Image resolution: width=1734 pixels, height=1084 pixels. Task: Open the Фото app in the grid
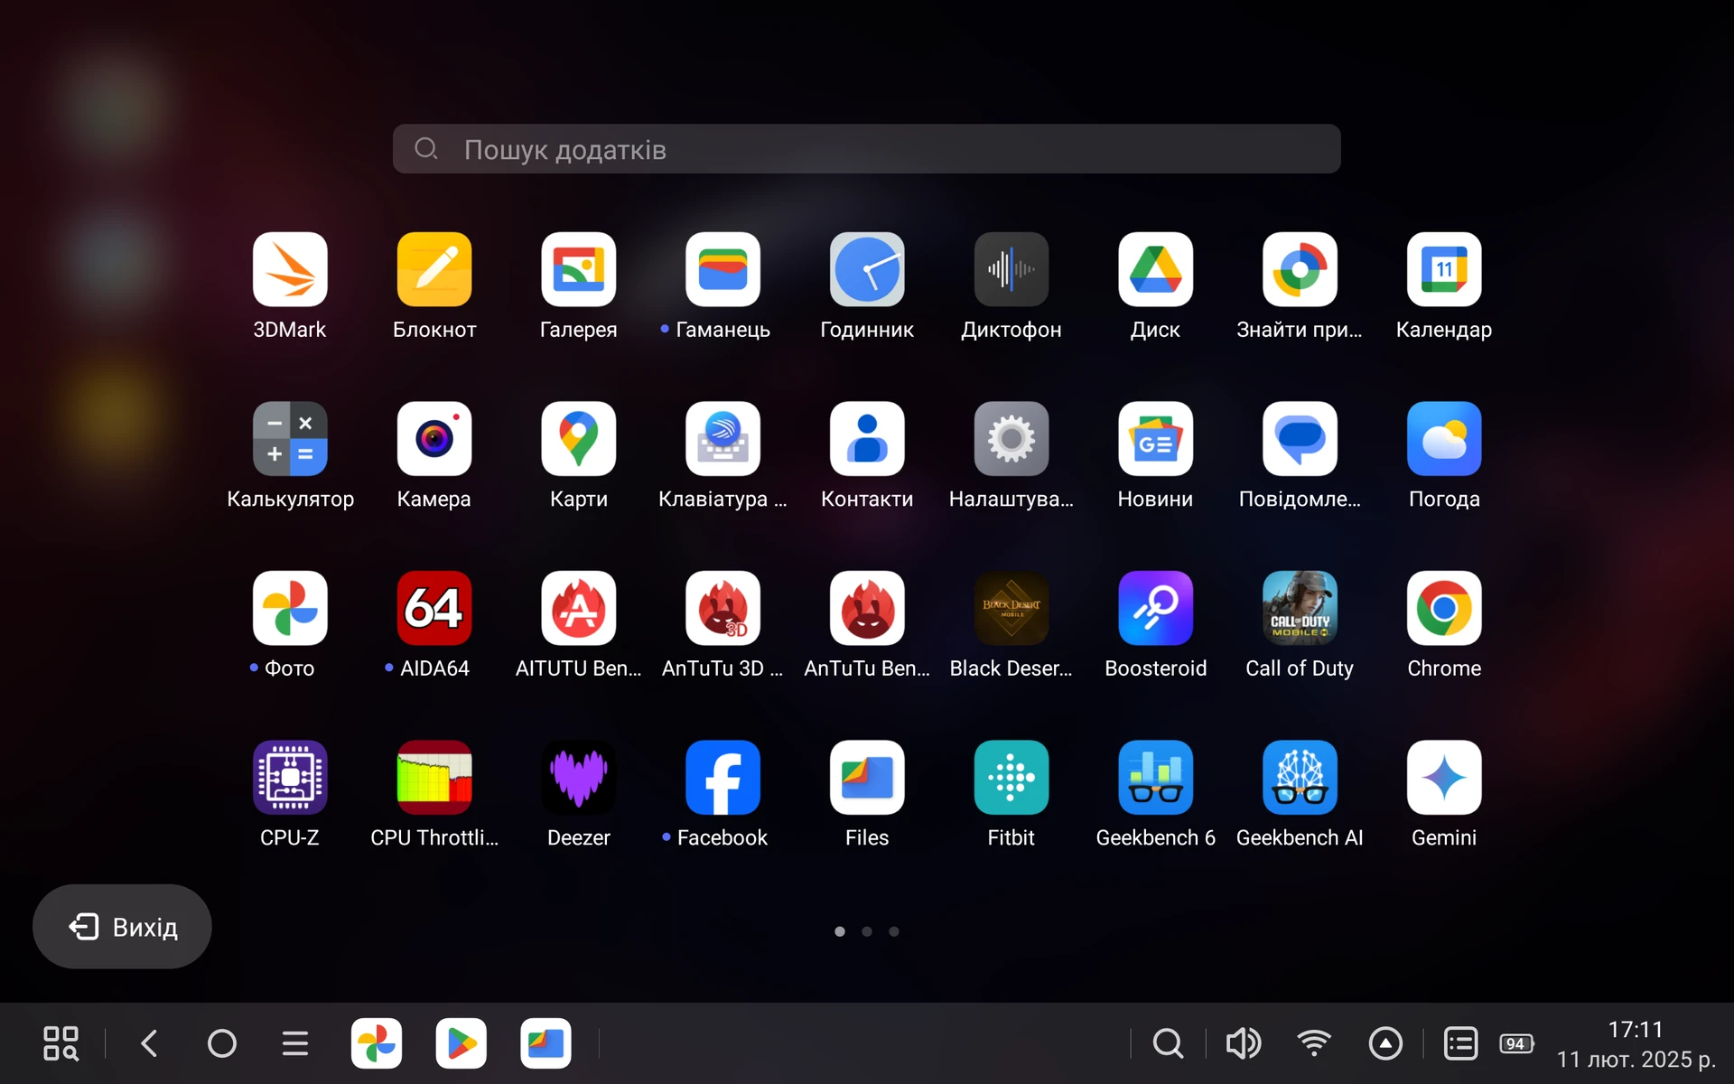tap(289, 608)
